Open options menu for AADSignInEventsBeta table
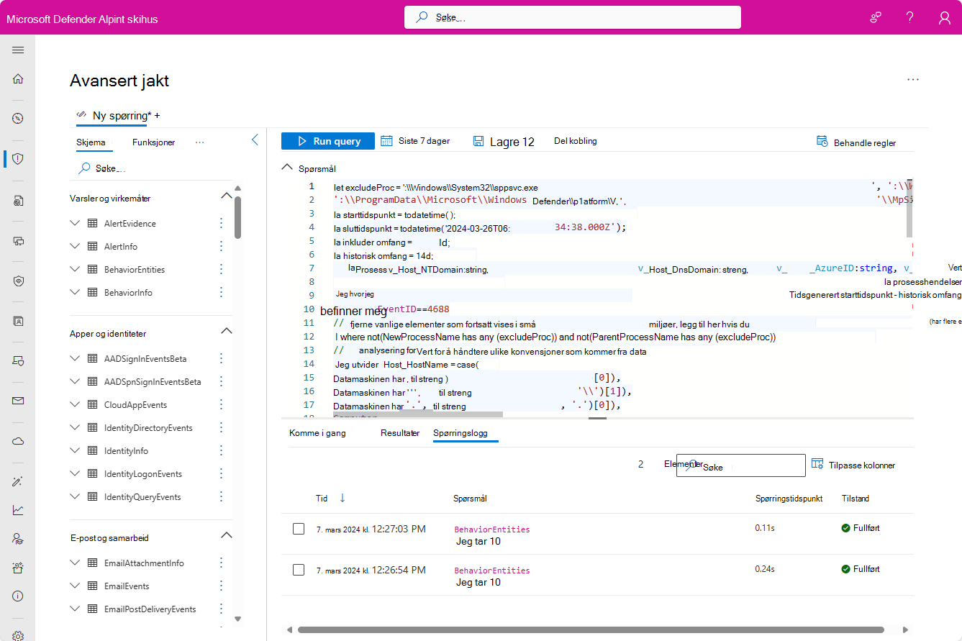The height and width of the screenshot is (641, 962). pyautogui.click(x=221, y=359)
